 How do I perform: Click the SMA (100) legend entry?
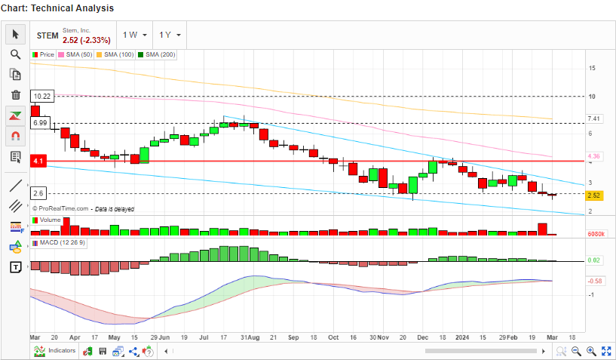click(115, 54)
